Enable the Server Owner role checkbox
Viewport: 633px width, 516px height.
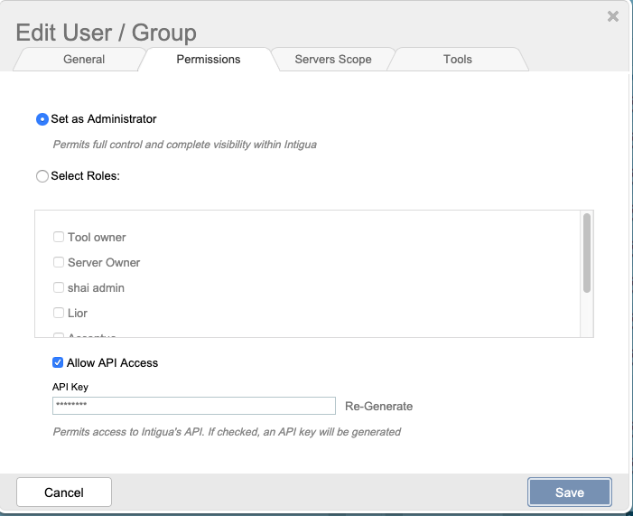click(x=59, y=262)
